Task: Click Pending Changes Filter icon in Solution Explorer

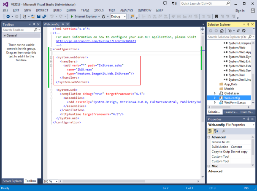Action: pos(230,31)
